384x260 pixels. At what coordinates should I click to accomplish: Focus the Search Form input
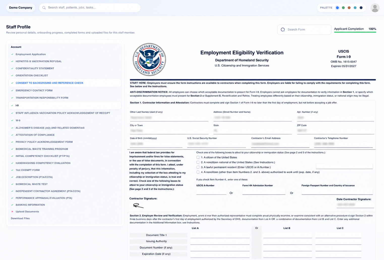304,29
